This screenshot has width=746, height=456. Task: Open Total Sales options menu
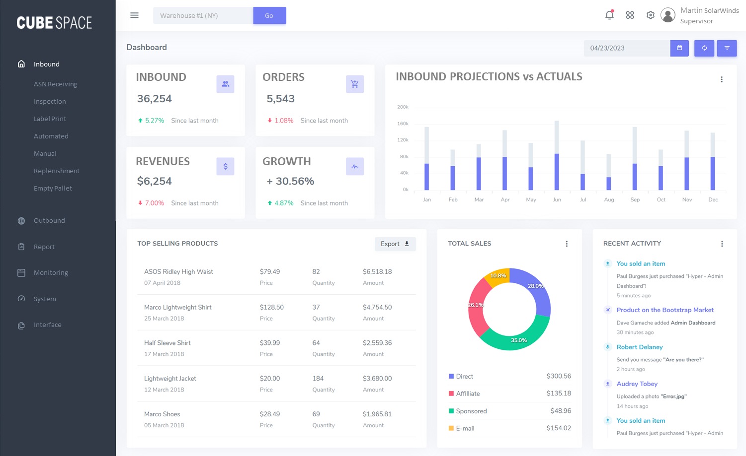click(x=567, y=244)
